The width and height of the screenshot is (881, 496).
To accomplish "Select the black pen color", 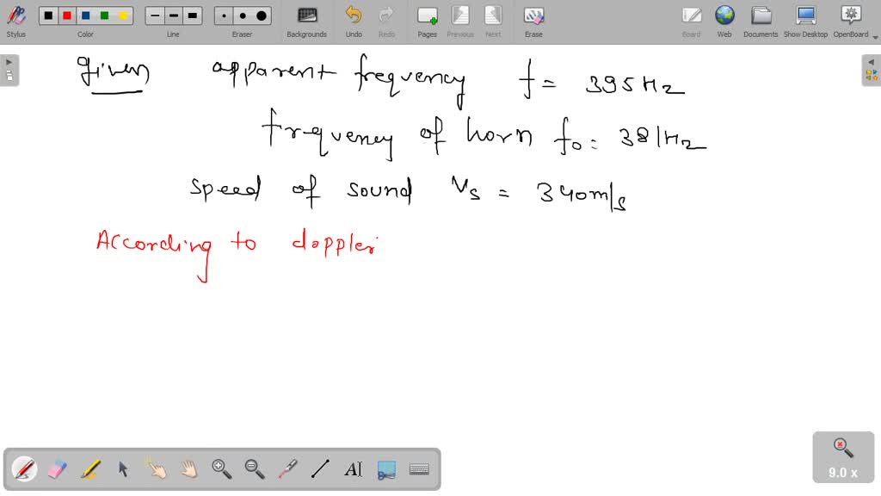I will tap(49, 15).
